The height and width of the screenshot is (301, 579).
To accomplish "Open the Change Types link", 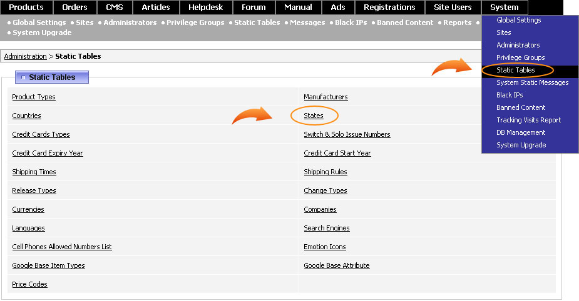I will pyautogui.click(x=325, y=191).
